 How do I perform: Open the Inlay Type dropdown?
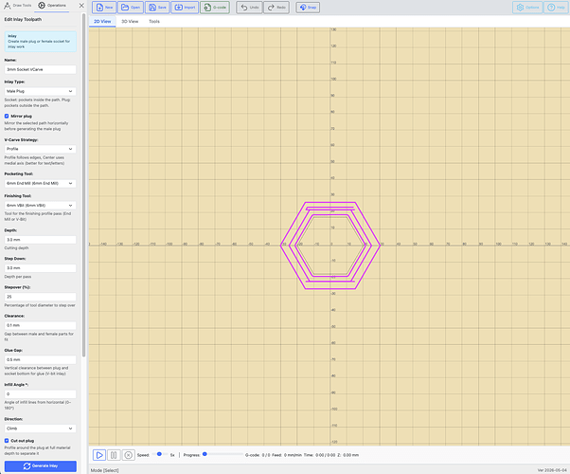[x=41, y=91]
